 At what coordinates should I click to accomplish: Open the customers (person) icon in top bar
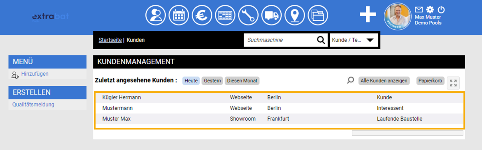tap(155, 15)
